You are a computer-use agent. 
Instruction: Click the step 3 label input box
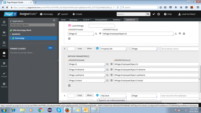pyautogui.click(x=71, y=49)
